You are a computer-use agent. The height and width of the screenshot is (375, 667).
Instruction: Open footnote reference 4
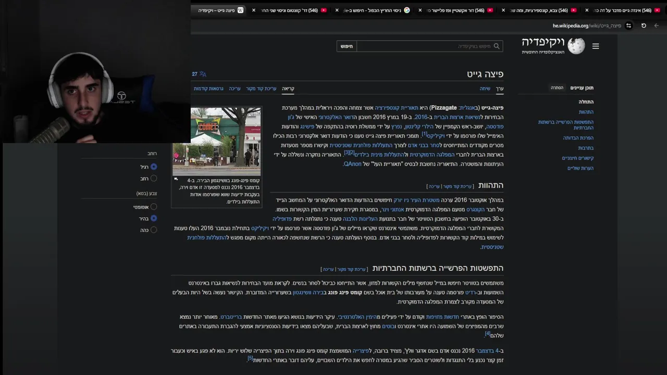pyautogui.click(x=488, y=334)
